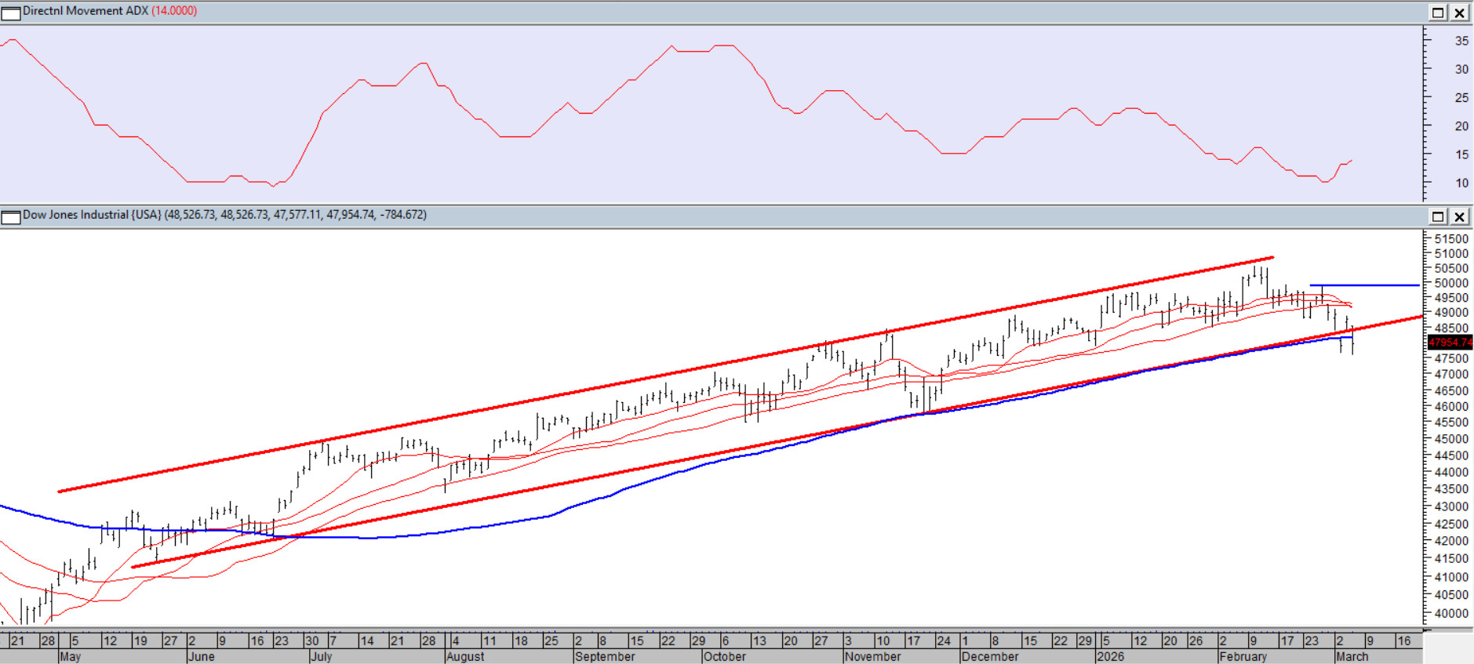Open the ADX panel's window menu icon
Viewport: 1474px width, 664px height.
(11, 13)
